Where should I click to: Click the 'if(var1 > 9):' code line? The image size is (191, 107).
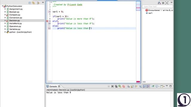(x=61, y=16)
